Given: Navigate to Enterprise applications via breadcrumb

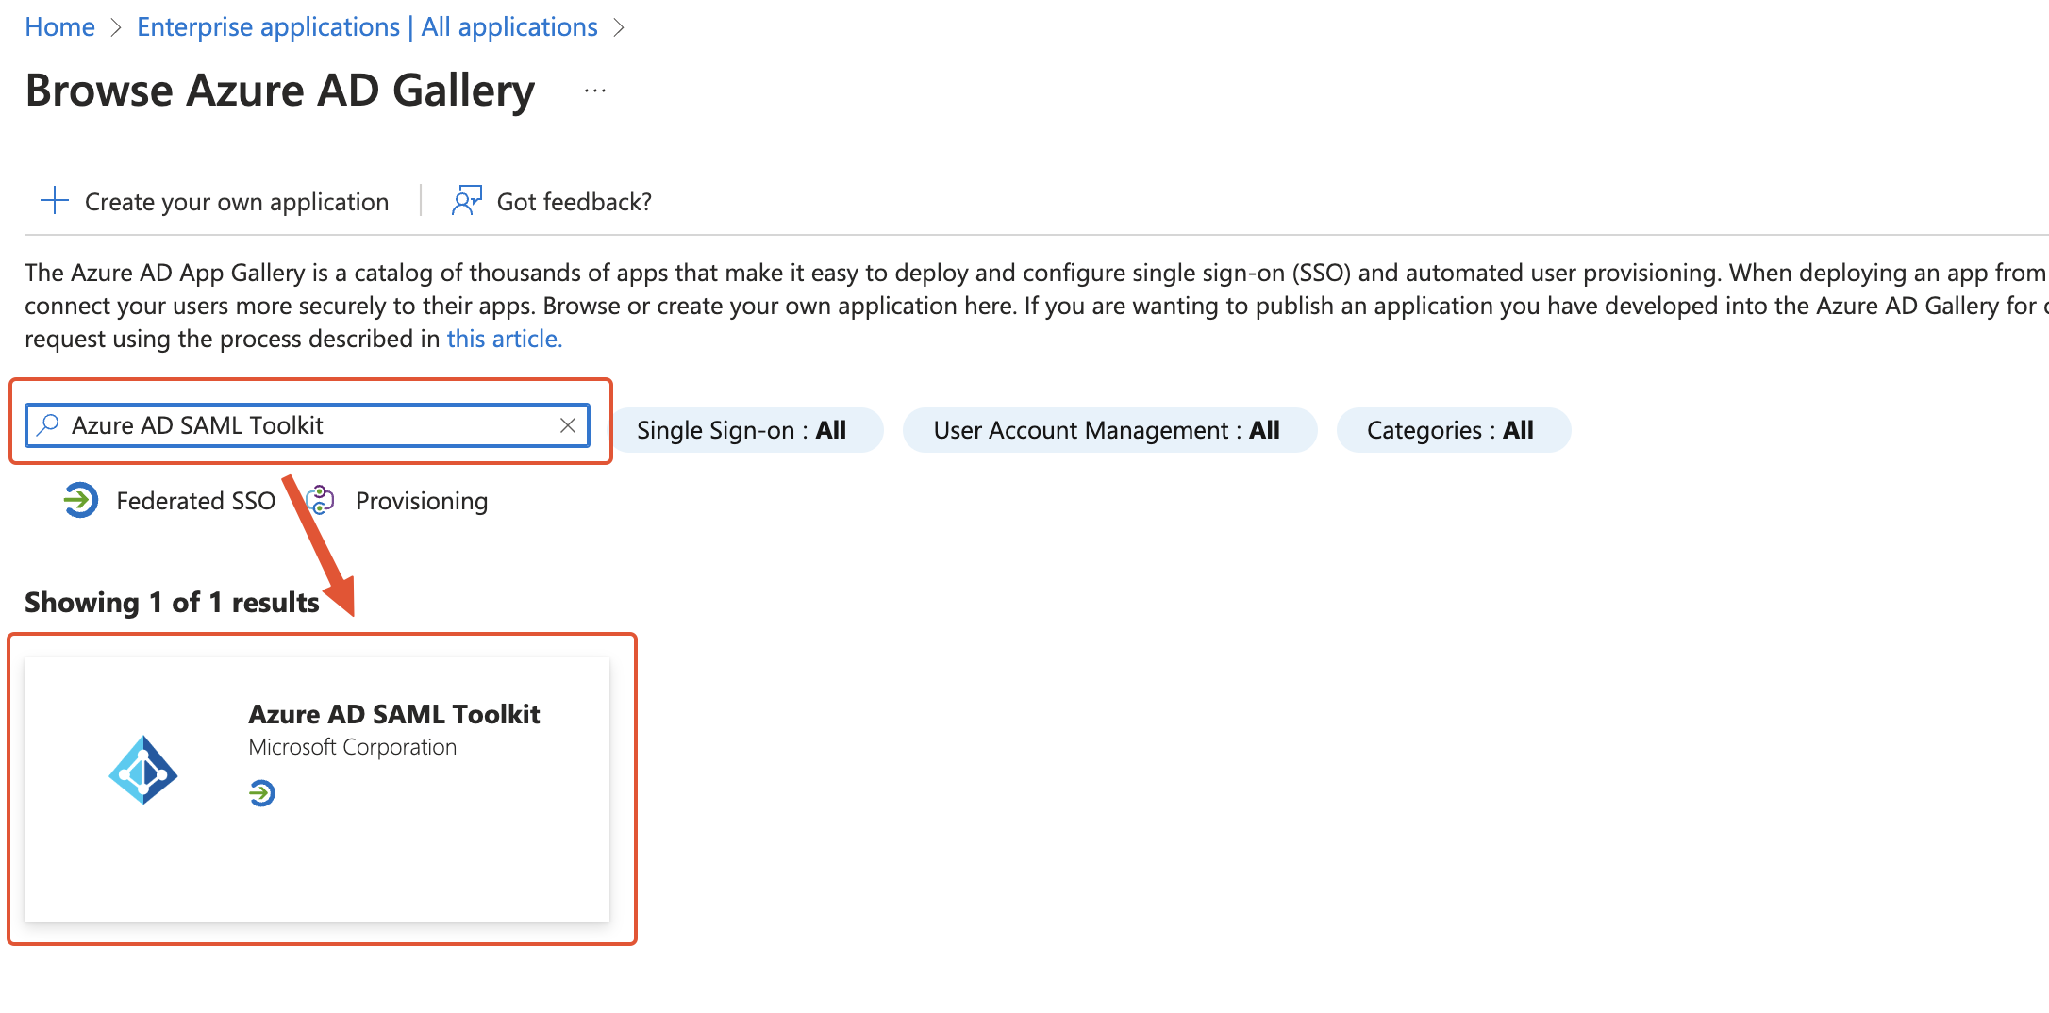Looking at the screenshot, I should pos(366,25).
